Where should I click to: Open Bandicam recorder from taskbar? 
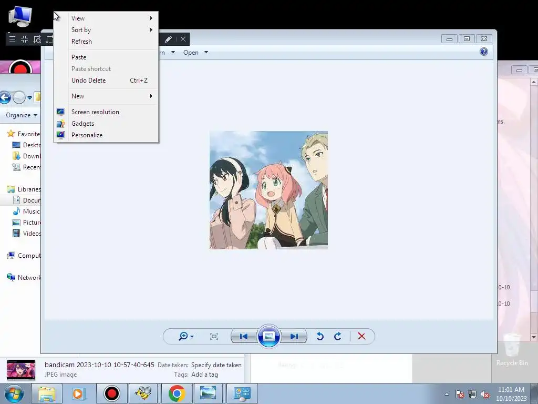pyautogui.click(x=112, y=393)
